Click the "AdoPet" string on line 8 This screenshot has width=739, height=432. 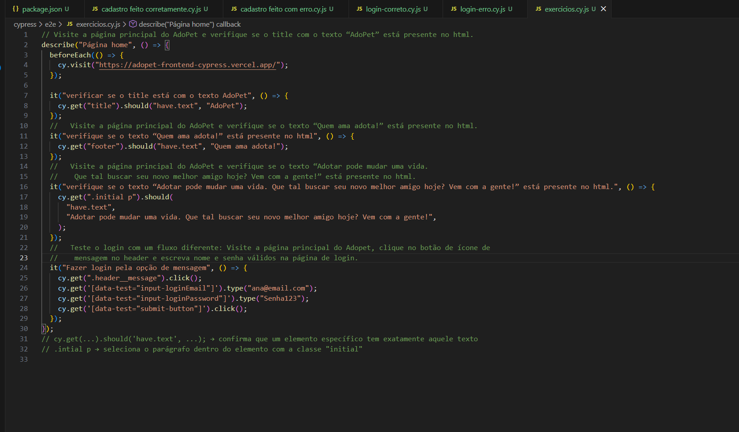pos(222,106)
